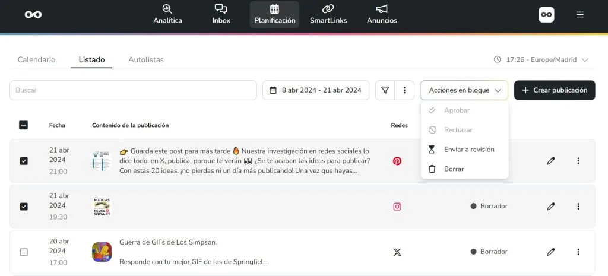Focus the Buscar search field

coord(133,90)
